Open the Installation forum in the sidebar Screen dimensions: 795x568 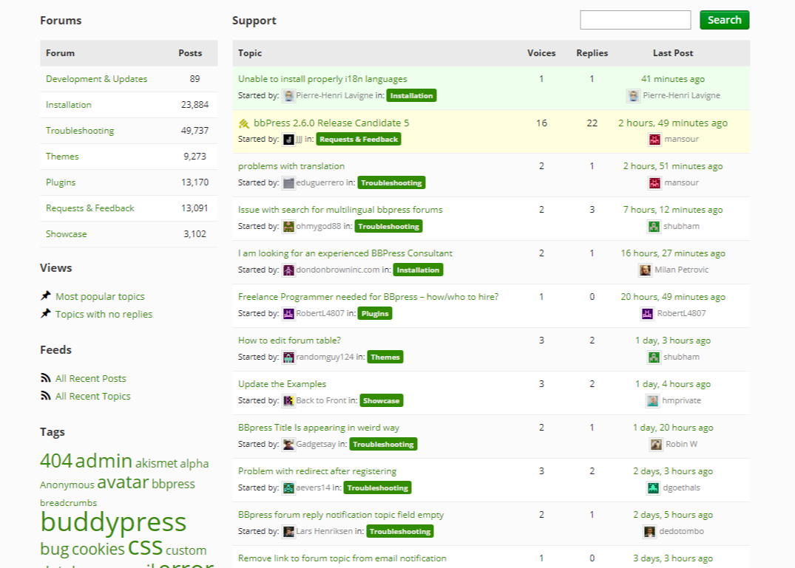[69, 105]
